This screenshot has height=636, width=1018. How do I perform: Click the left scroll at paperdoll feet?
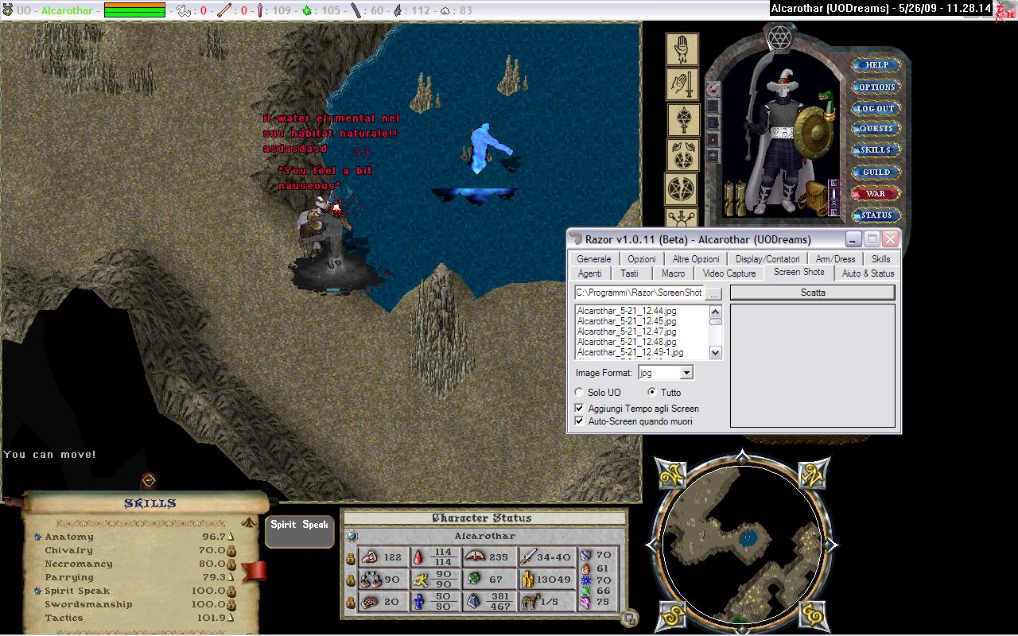(x=729, y=198)
